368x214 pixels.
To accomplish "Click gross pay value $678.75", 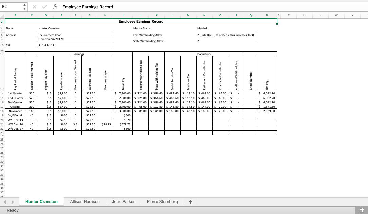I will click(x=123, y=124).
